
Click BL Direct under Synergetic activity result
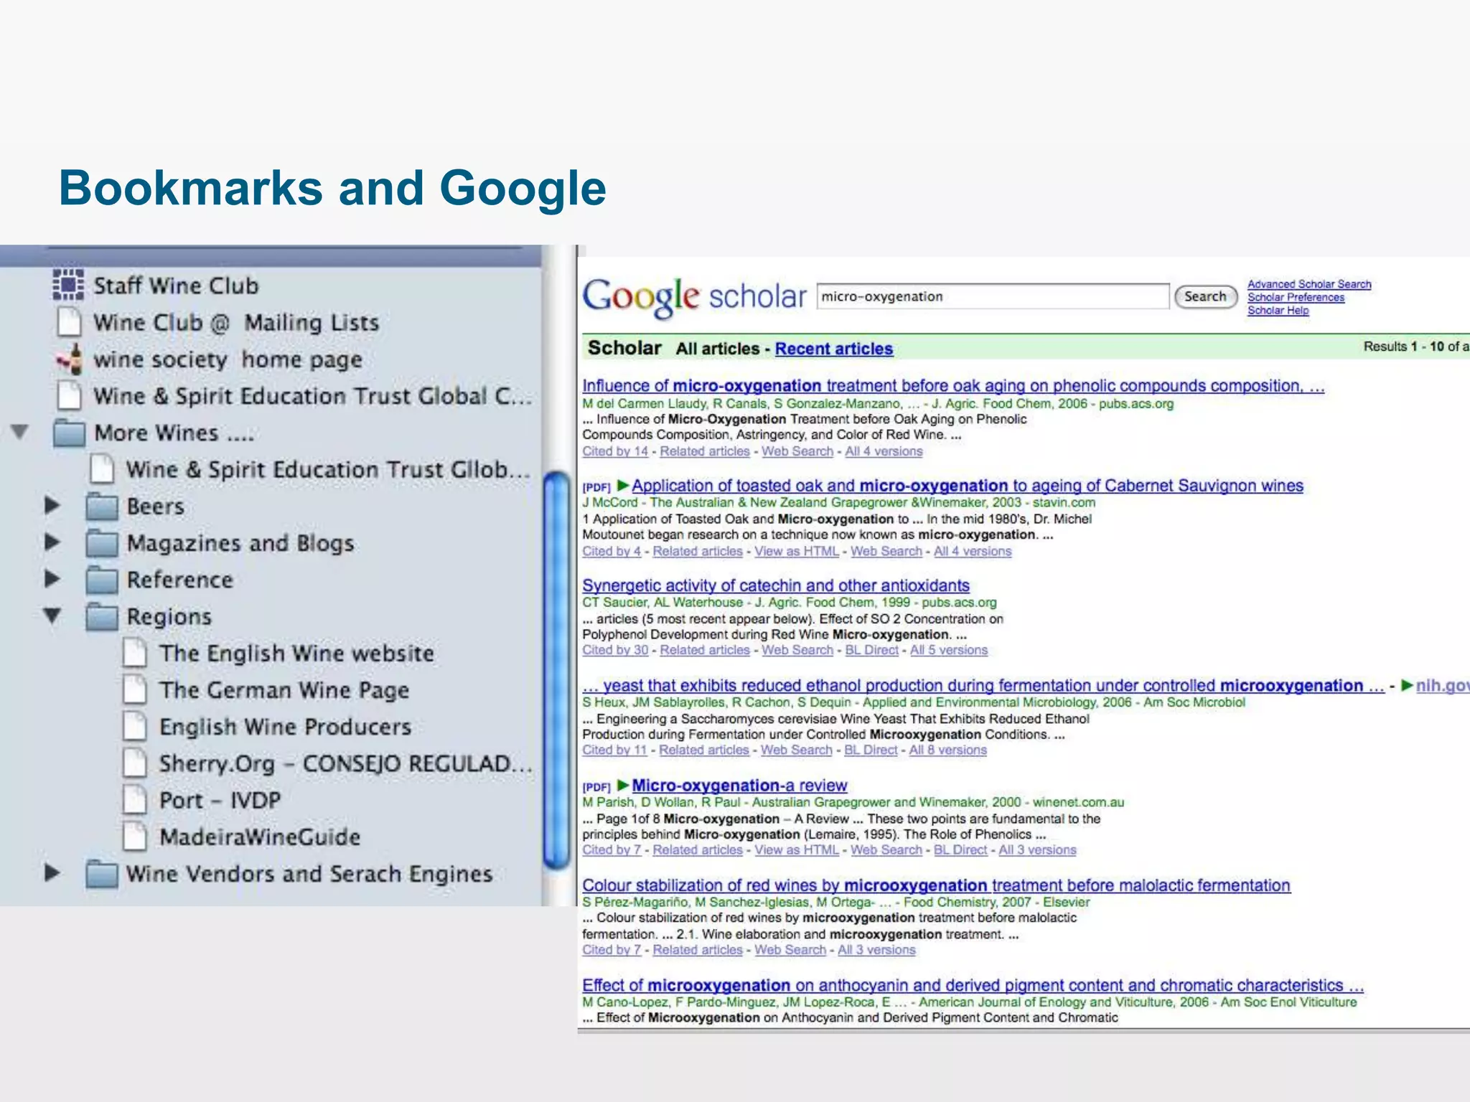(871, 650)
